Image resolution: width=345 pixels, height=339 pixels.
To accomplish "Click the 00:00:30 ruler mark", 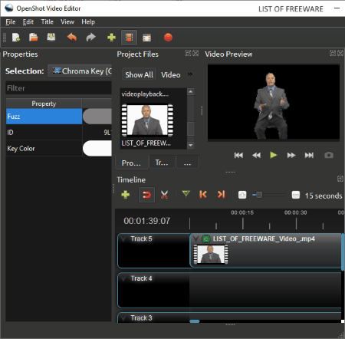I will click(x=296, y=212).
